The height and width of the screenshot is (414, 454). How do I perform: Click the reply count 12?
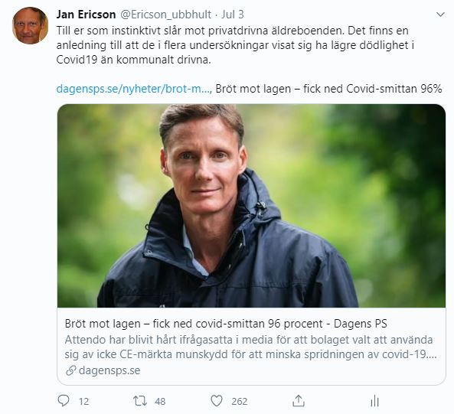coord(83,402)
